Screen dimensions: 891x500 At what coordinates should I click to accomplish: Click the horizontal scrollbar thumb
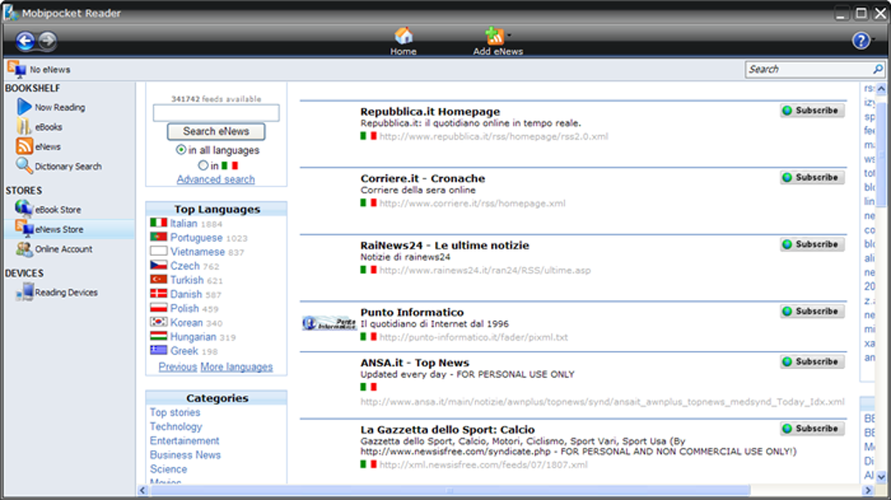tap(450, 490)
